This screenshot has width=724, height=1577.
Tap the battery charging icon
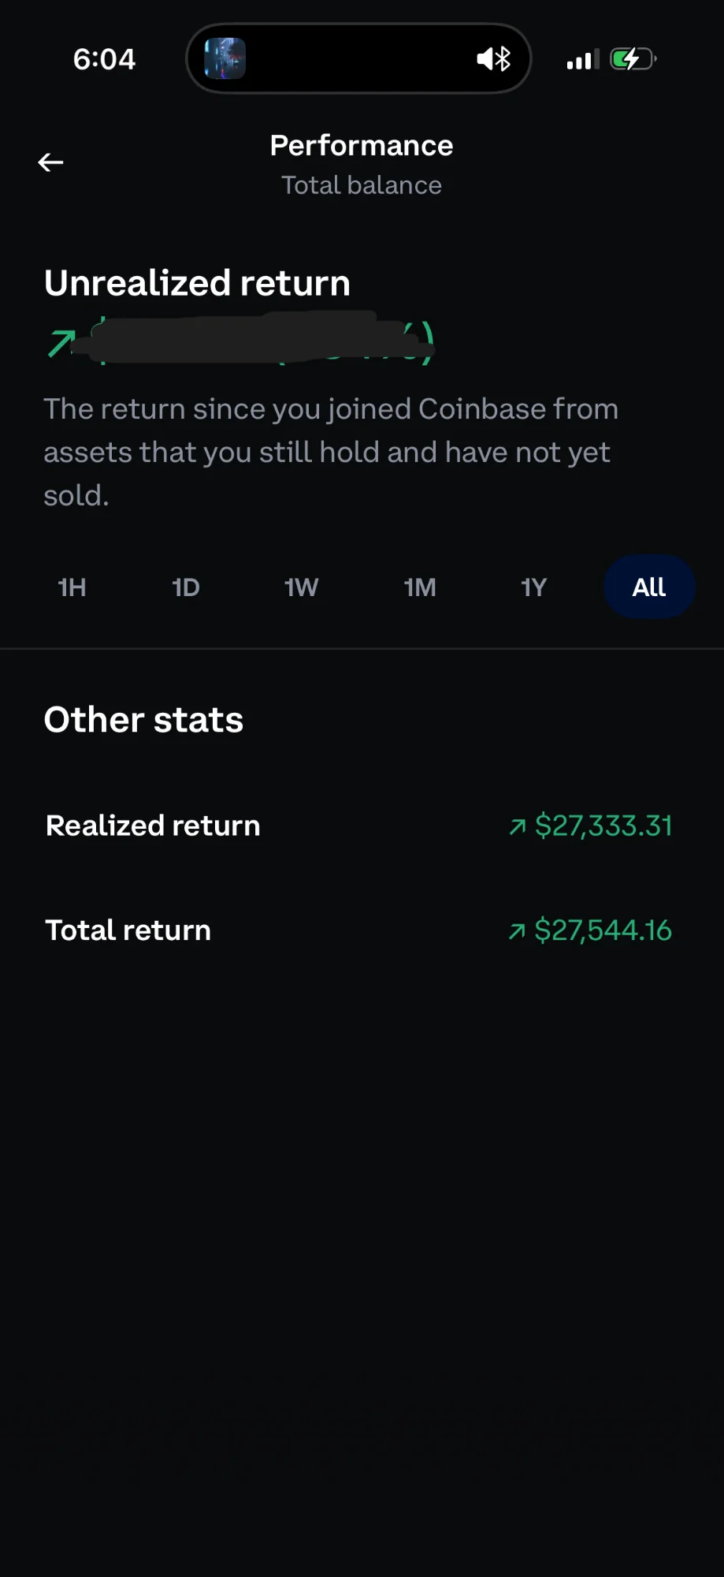click(633, 59)
